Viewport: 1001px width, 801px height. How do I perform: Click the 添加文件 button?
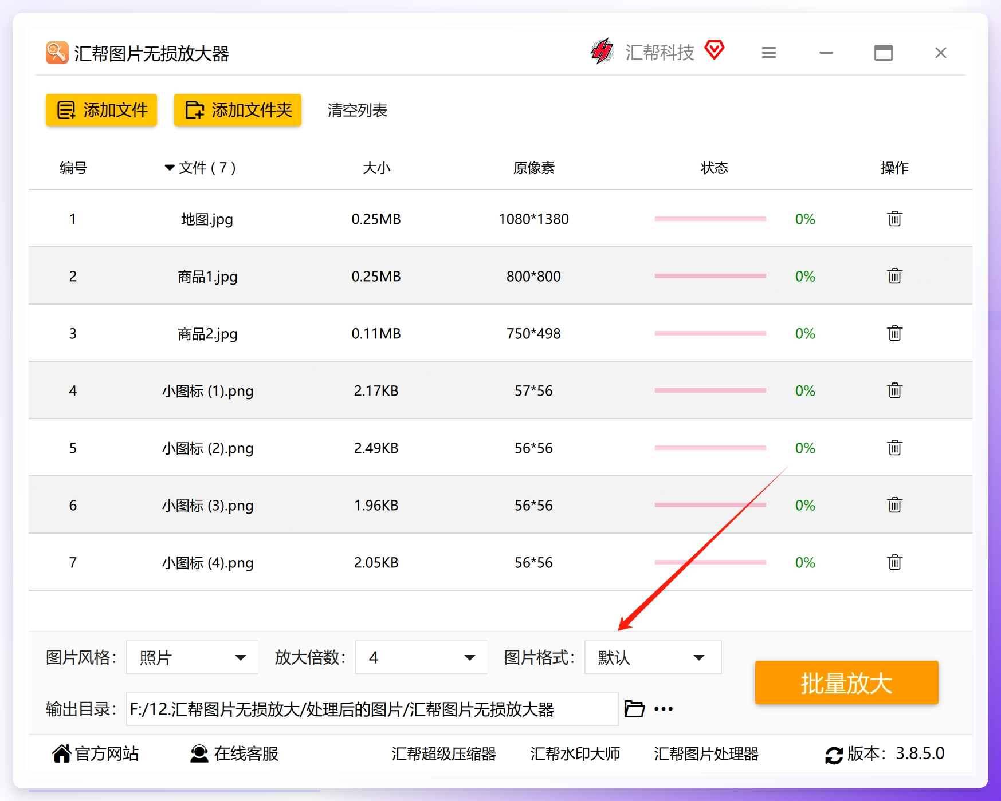101,110
